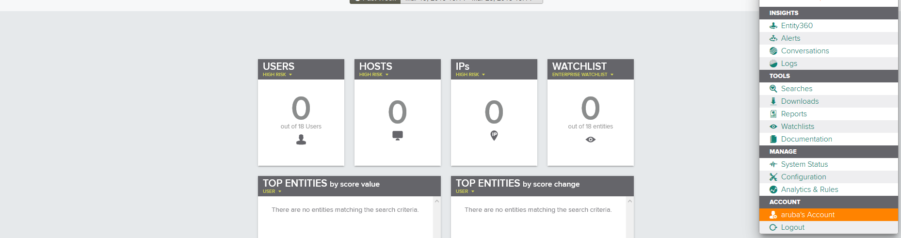This screenshot has height=238, width=901.
Task: Click the eye icon in WATCHLIST card
Action: [x=591, y=140]
